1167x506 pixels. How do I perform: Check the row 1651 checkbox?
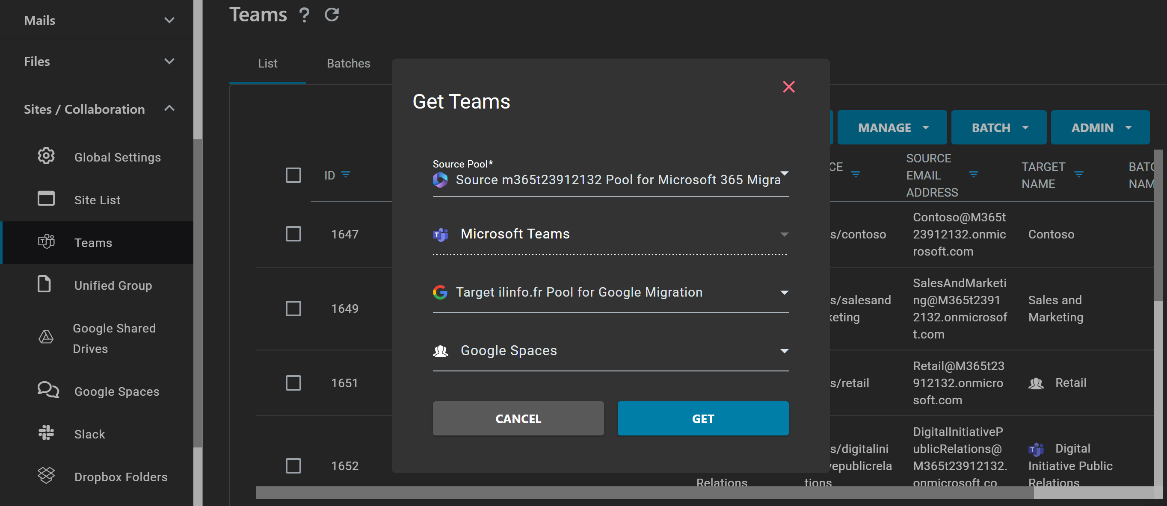[x=293, y=383]
